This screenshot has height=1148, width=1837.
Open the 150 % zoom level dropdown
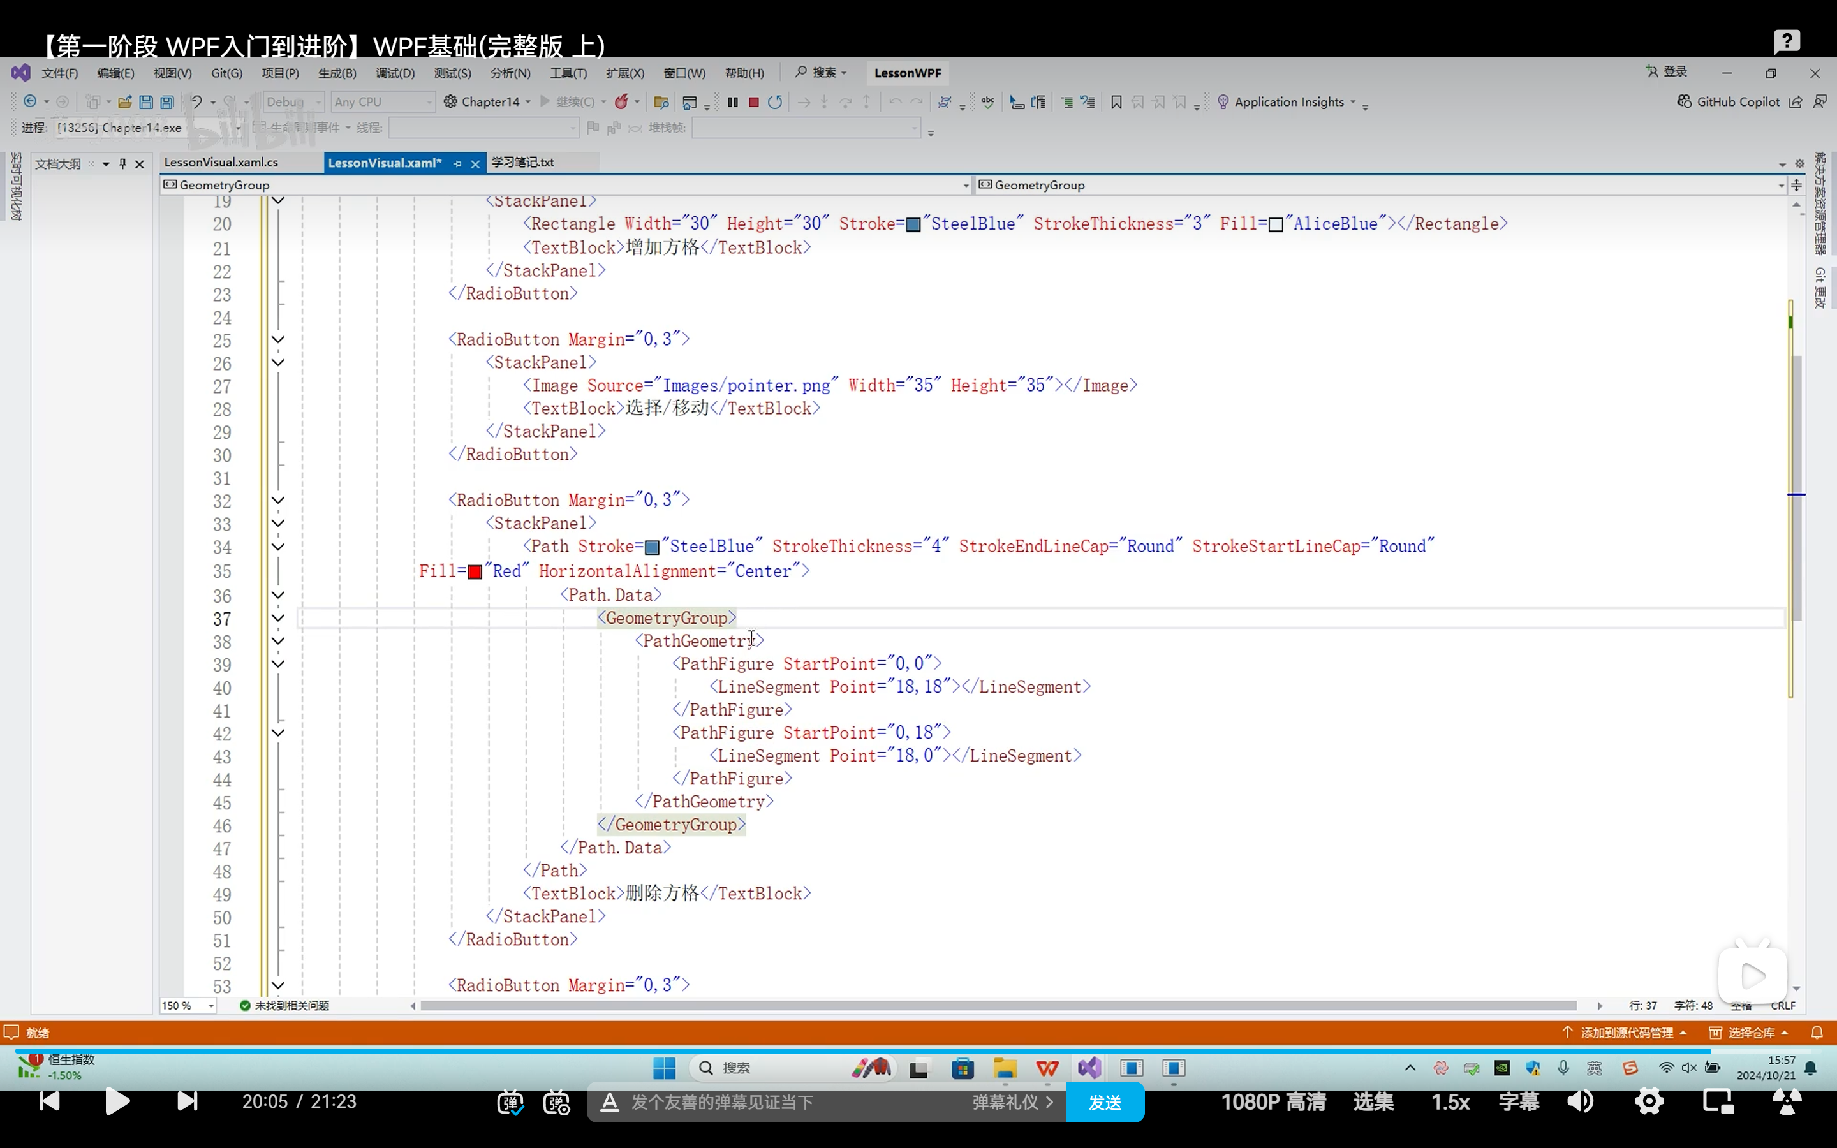(211, 1006)
